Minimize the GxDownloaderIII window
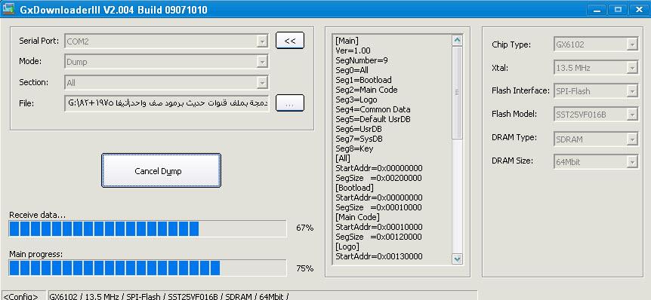Image resolution: width=651 pixels, height=300 pixels. pyautogui.click(x=597, y=10)
